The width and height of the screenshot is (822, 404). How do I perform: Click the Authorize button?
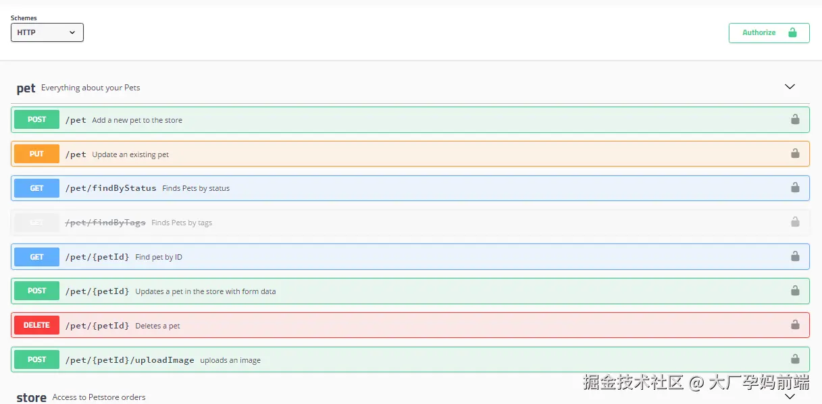[x=769, y=32]
